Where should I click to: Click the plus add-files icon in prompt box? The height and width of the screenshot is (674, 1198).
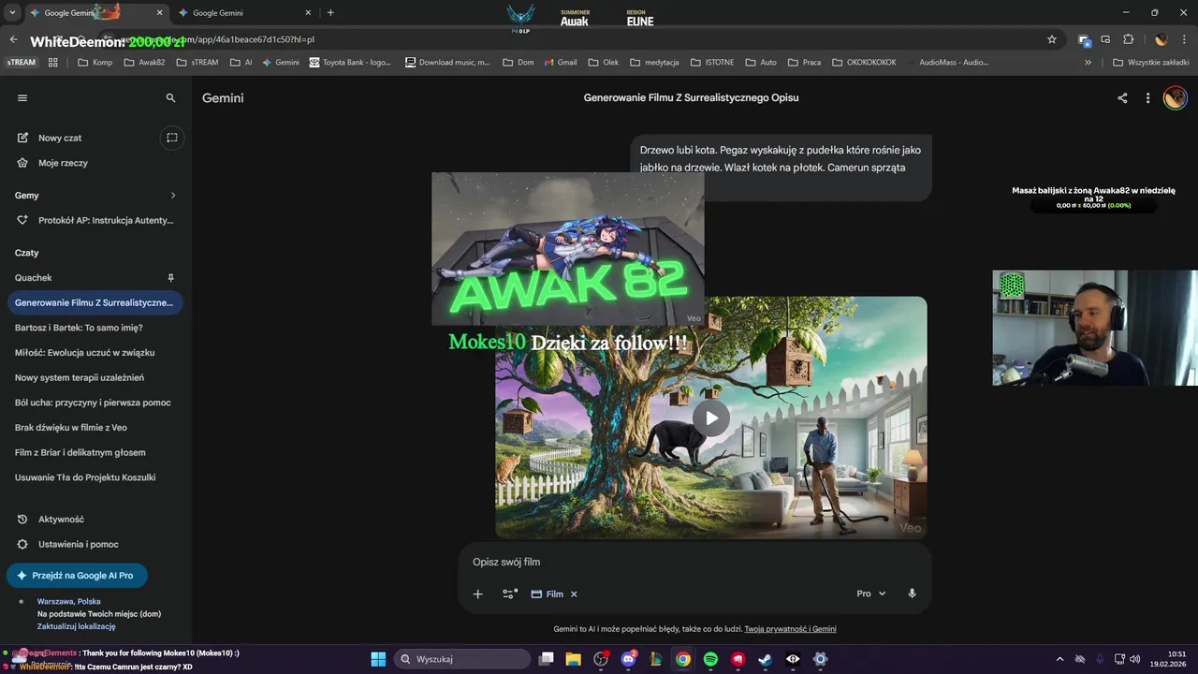477,593
